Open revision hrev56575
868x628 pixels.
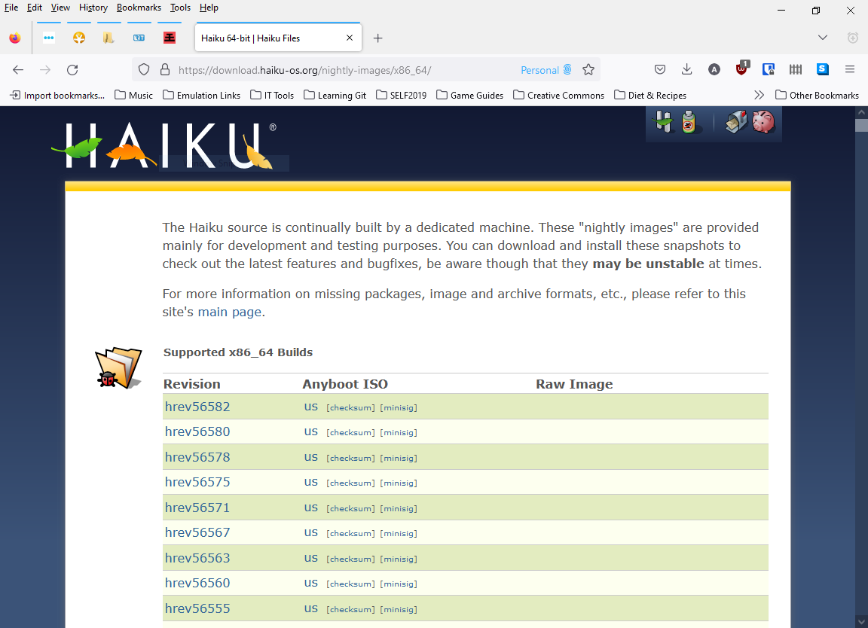[197, 482]
